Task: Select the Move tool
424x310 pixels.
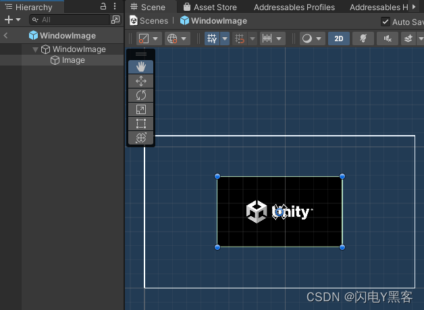Action: coord(140,81)
